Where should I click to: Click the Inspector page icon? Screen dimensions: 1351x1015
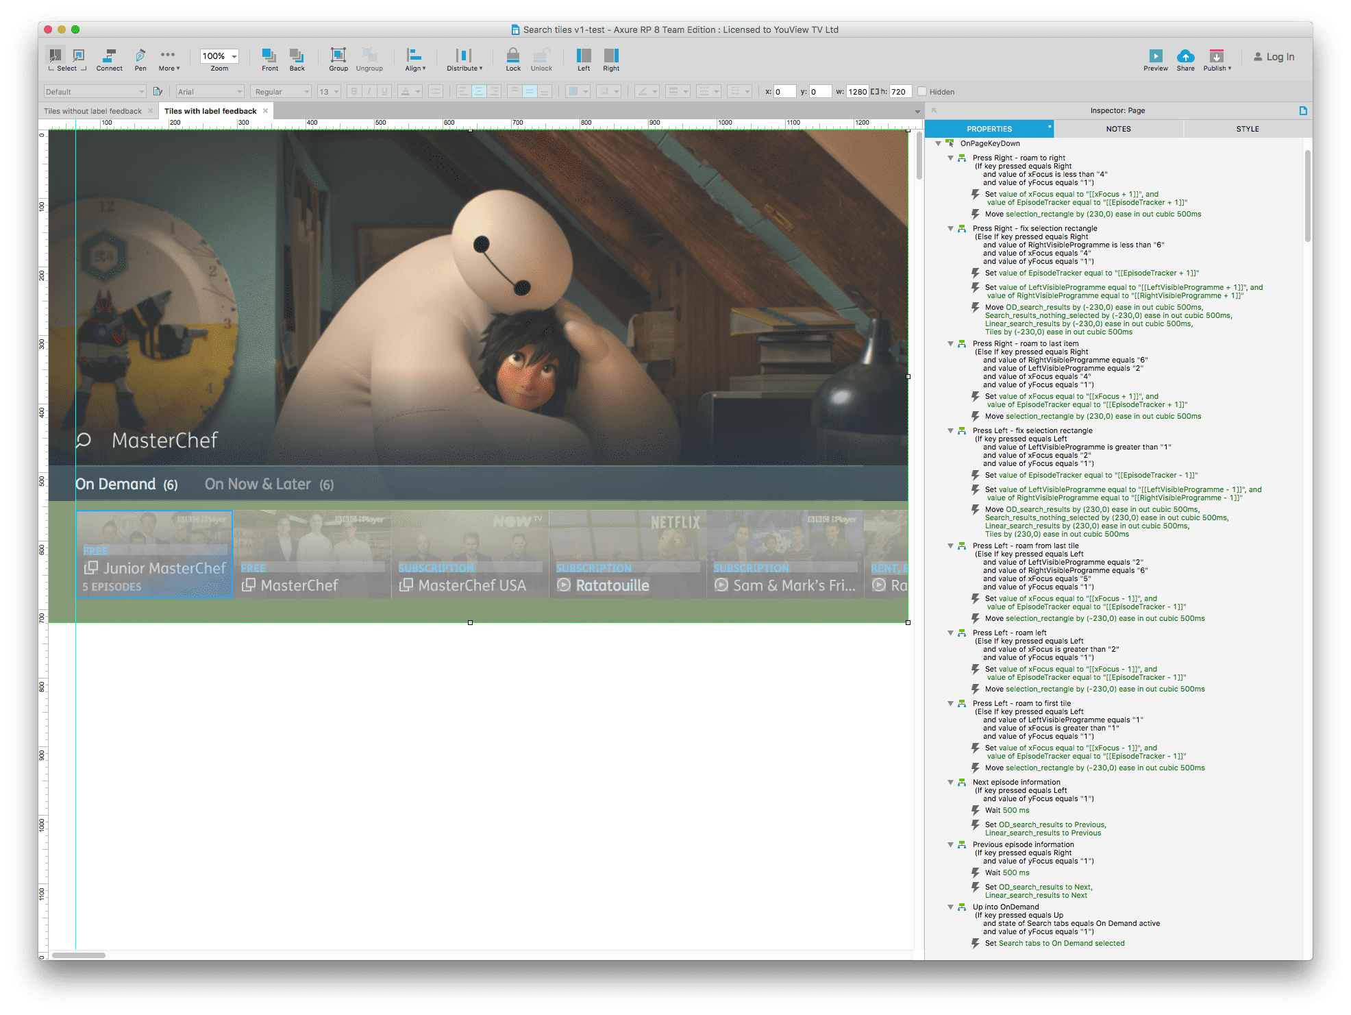click(x=1303, y=110)
